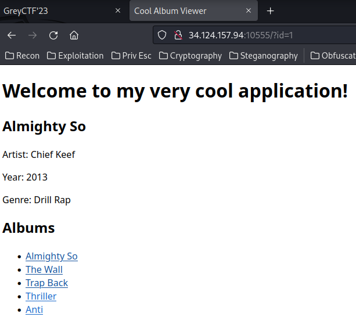Reload the current page

tap(53, 35)
